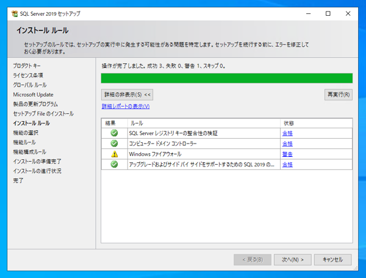Click the 操作が完了しました status summary text

pyautogui.click(x=163, y=66)
